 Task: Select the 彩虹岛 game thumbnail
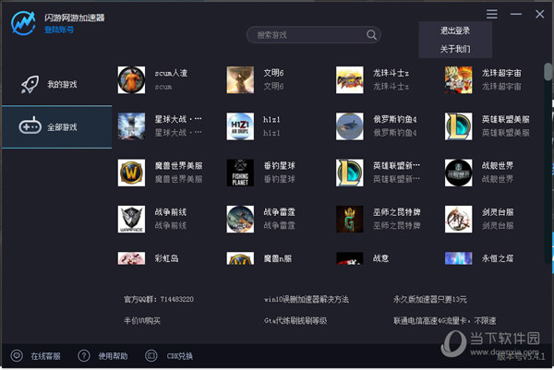point(131,258)
